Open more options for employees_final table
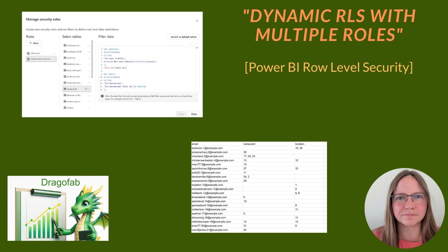 pos(89,52)
